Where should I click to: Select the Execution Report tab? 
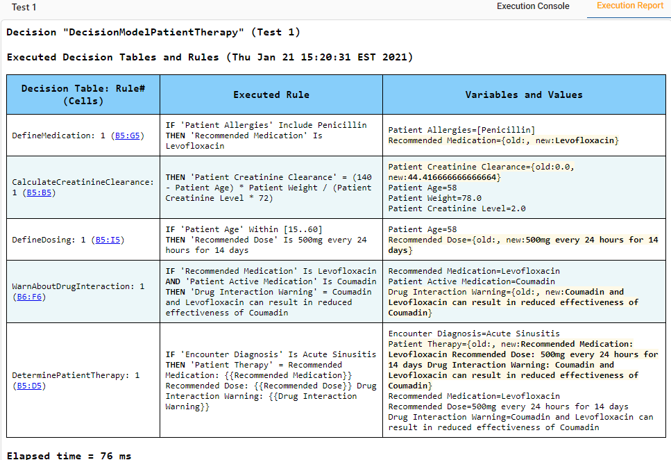630,6
